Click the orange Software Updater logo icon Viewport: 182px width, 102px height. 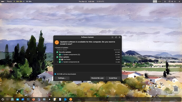[x=57, y=42]
